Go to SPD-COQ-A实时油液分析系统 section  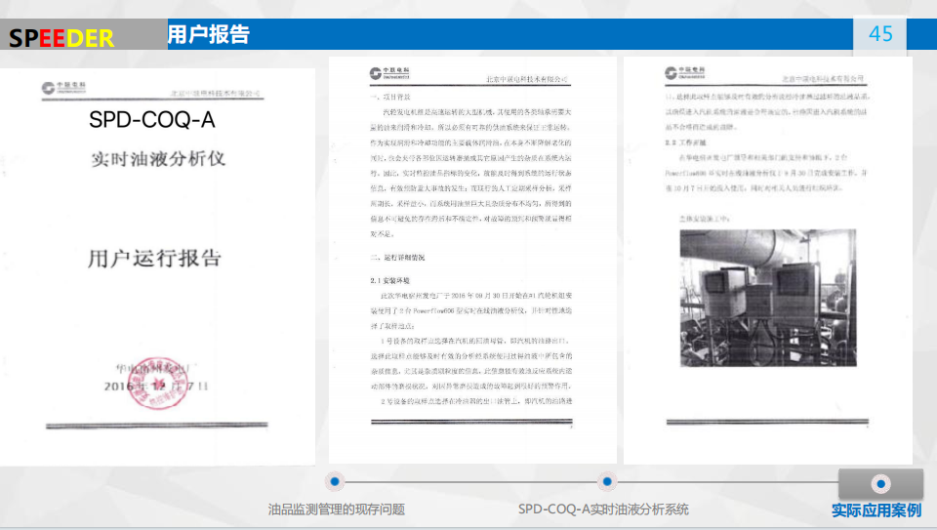603,510
